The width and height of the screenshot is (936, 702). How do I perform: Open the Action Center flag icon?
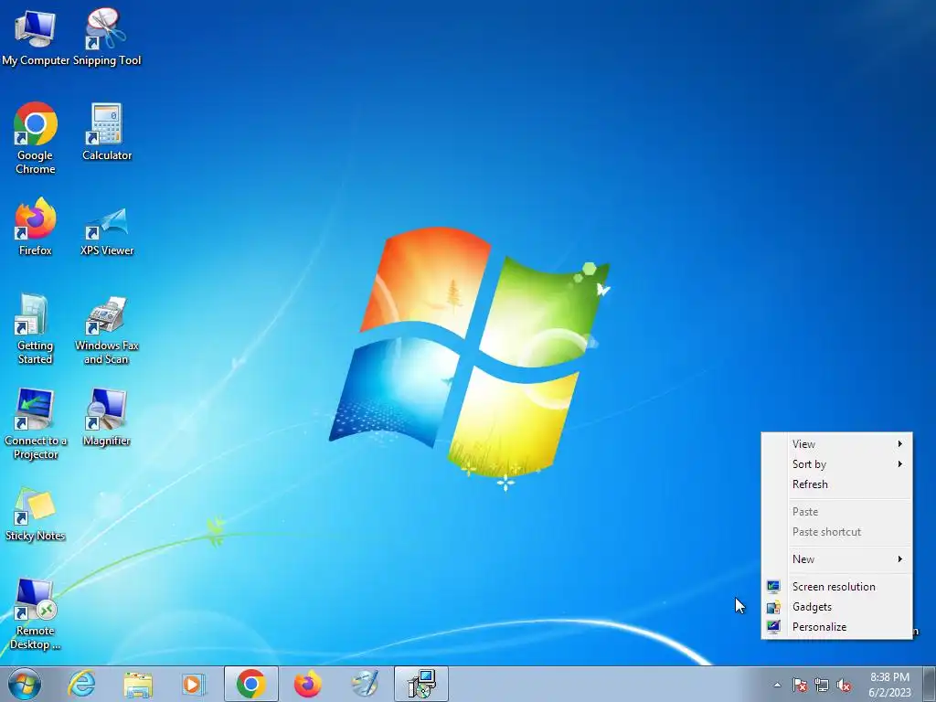tap(800, 686)
